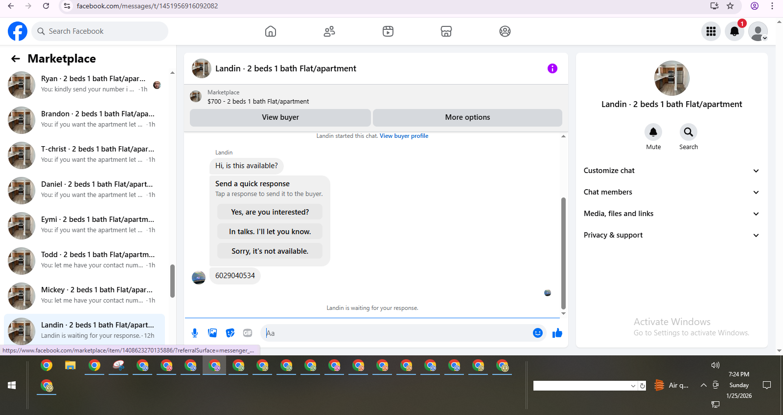Open the Facebook menu grid icon
Screen dimensions: 783x415
pyautogui.click(x=711, y=31)
